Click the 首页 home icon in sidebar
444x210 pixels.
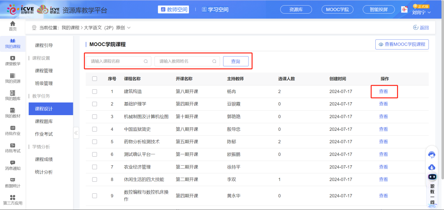pyautogui.click(x=13, y=24)
